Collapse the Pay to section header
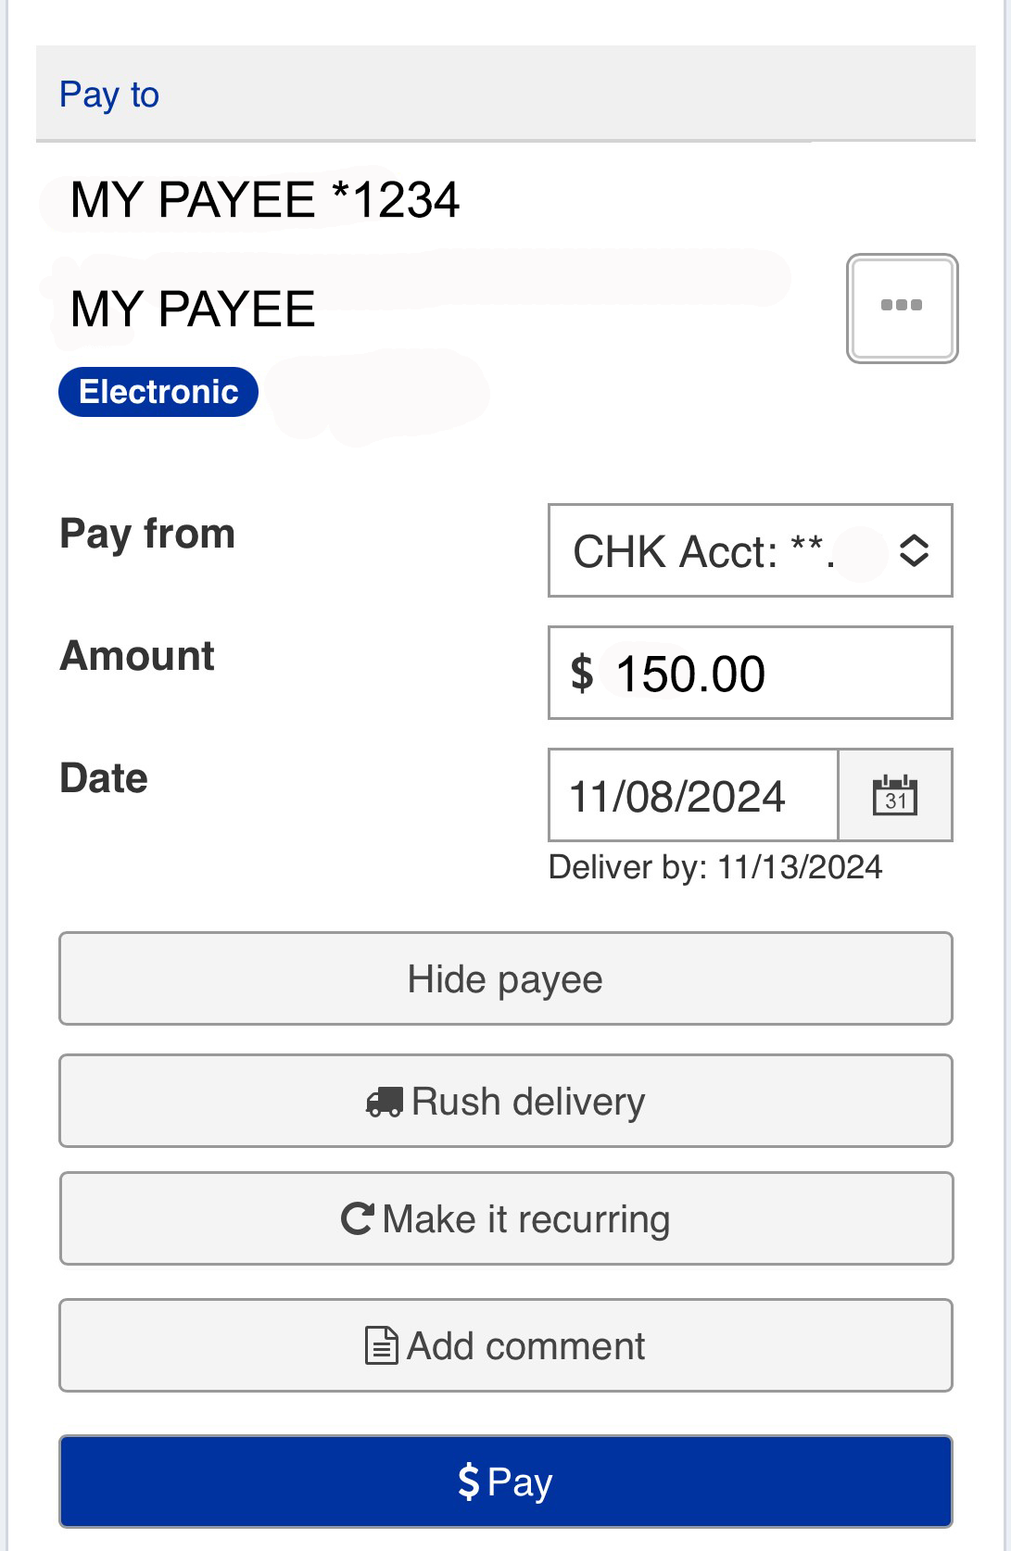This screenshot has height=1551, width=1011. (108, 93)
